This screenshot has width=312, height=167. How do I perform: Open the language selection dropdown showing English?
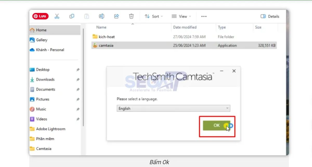173,108
